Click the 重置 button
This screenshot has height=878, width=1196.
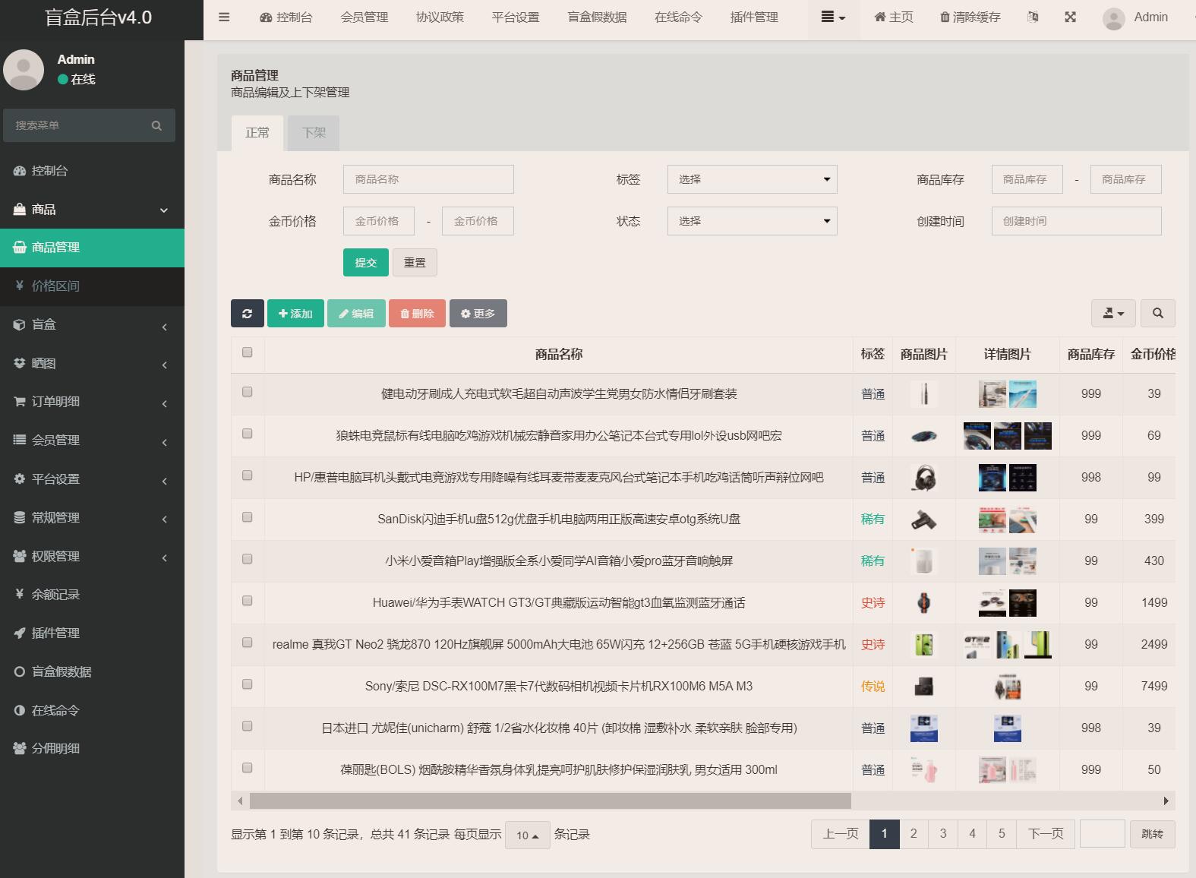pyautogui.click(x=415, y=262)
